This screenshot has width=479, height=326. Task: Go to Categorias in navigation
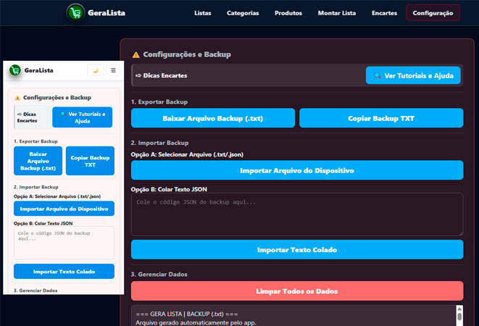coord(243,13)
